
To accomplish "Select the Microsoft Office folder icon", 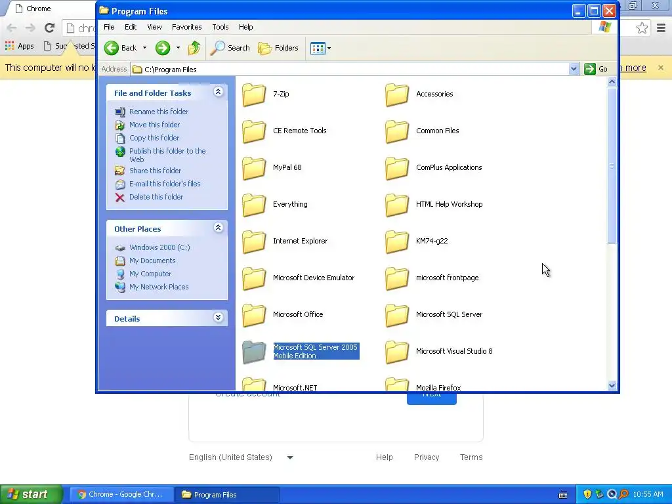I will pyautogui.click(x=254, y=316).
